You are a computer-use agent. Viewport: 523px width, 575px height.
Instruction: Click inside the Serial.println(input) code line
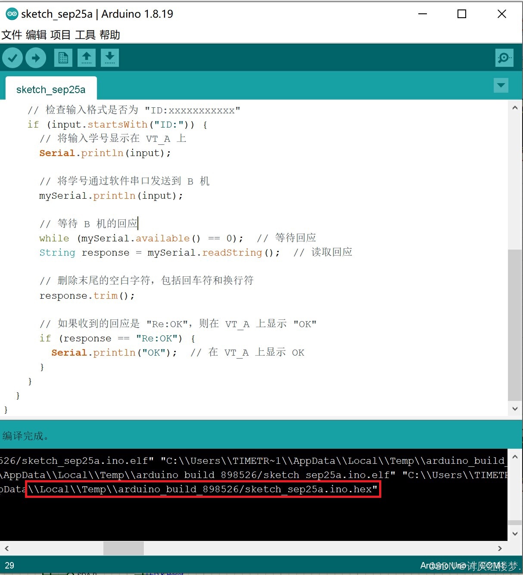pos(103,153)
